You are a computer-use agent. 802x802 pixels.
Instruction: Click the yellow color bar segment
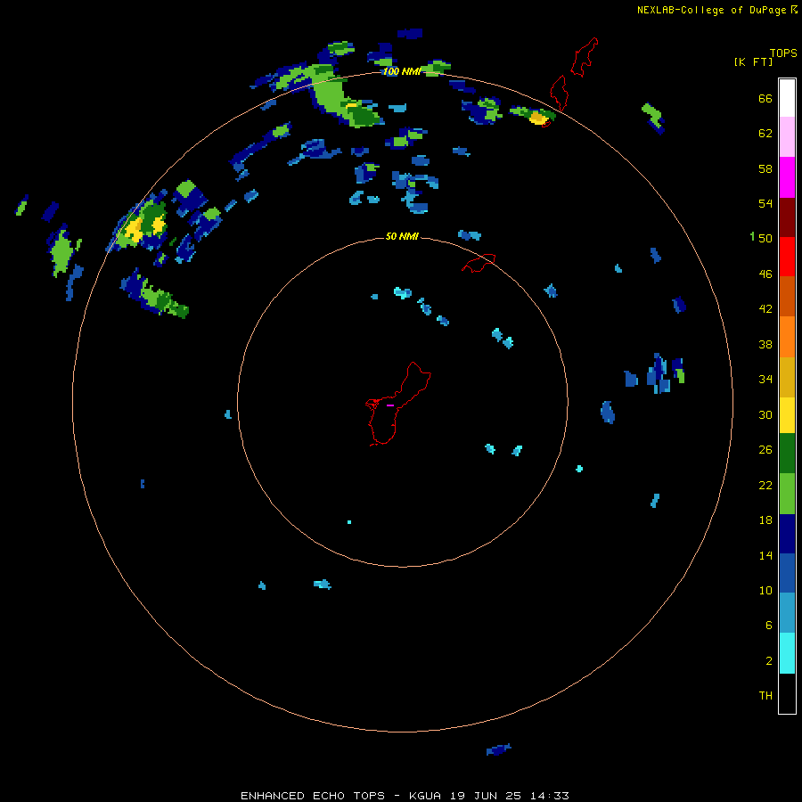click(787, 414)
